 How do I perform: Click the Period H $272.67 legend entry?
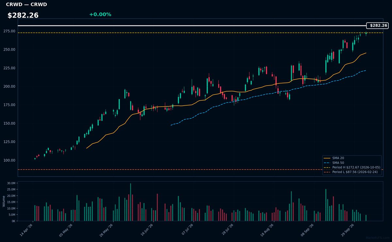pos(352,167)
